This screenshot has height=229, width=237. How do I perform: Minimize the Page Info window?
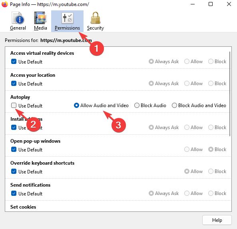(x=193, y=4)
